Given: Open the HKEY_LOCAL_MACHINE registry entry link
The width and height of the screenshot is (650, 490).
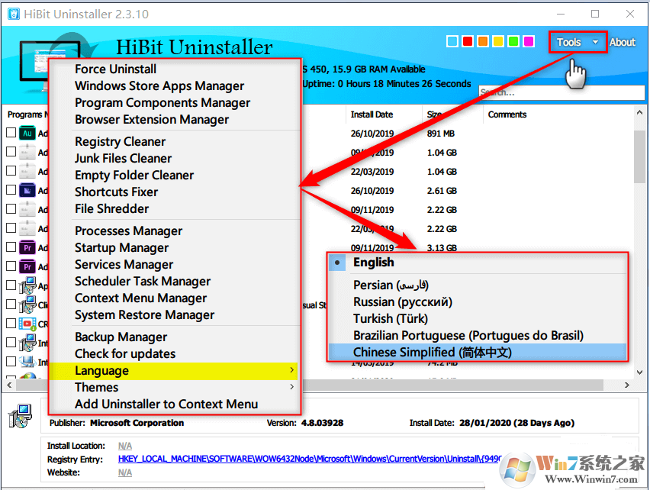Looking at the screenshot, I should click(x=310, y=459).
